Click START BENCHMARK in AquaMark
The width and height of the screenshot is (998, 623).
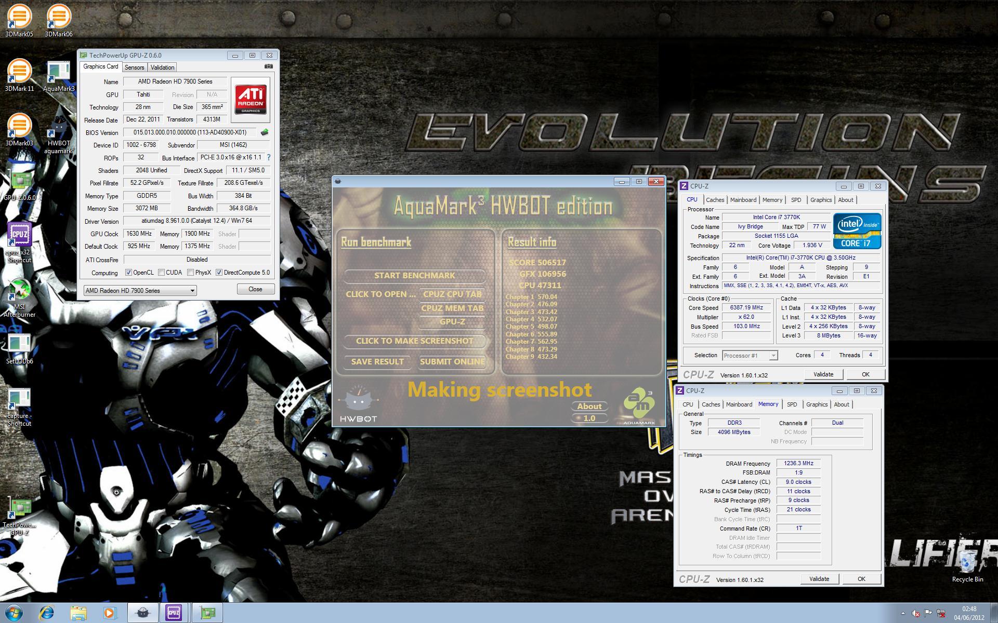[x=414, y=276]
